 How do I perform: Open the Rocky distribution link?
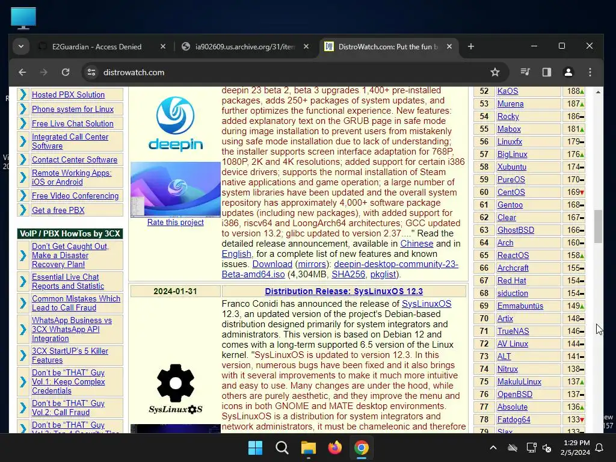pyautogui.click(x=508, y=116)
